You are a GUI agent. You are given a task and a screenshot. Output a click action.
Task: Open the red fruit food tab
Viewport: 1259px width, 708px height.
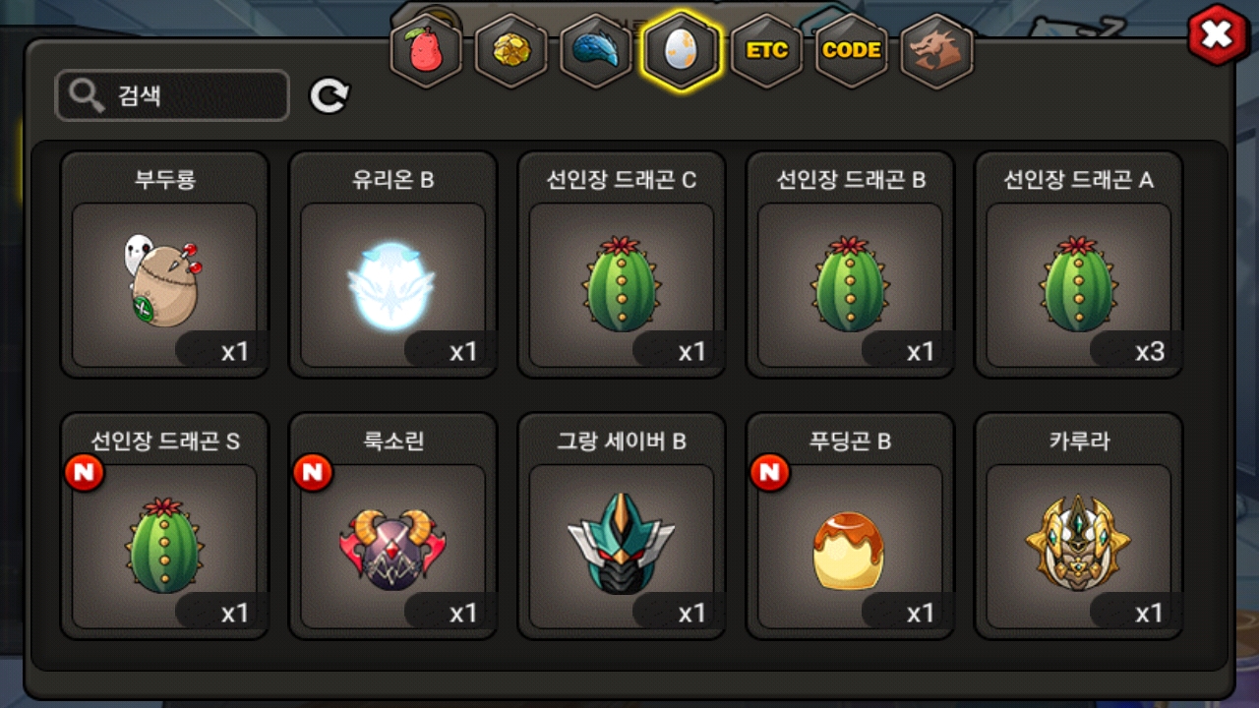pyautogui.click(x=426, y=50)
